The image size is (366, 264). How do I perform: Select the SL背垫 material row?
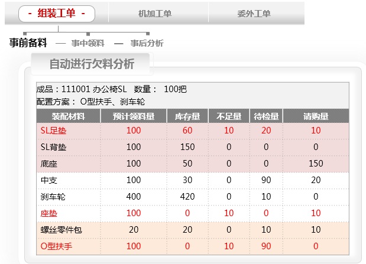tap(53, 147)
